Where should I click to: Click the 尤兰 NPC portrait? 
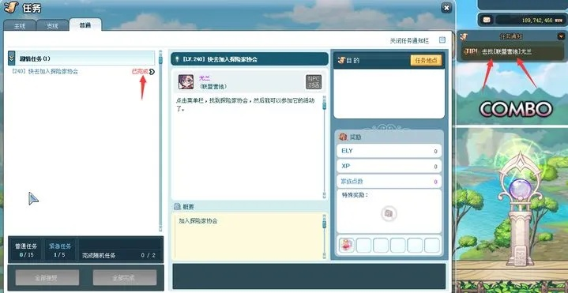coord(186,82)
